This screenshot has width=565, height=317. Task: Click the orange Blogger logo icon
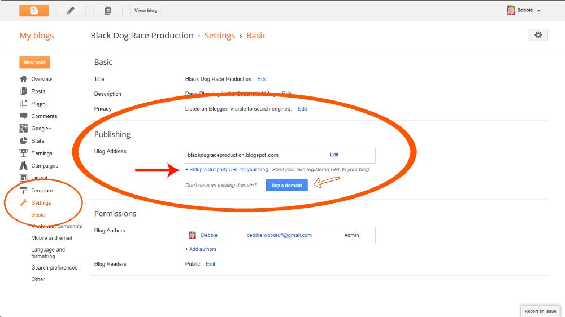(34, 10)
